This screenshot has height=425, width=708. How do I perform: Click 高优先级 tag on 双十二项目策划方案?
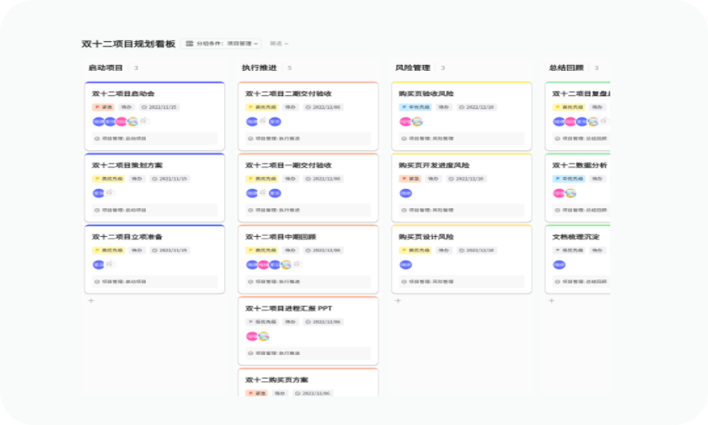109,179
